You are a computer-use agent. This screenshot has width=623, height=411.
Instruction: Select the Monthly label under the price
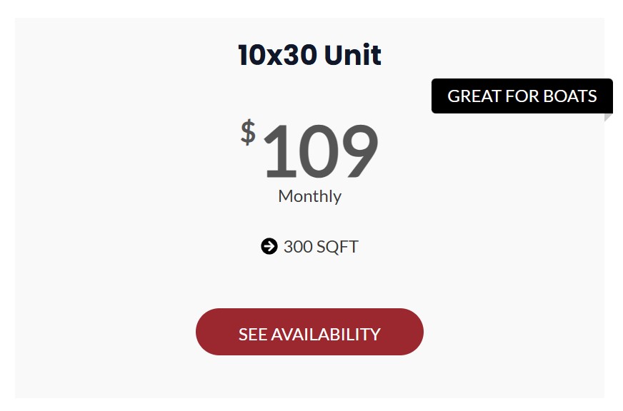pyautogui.click(x=310, y=196)
